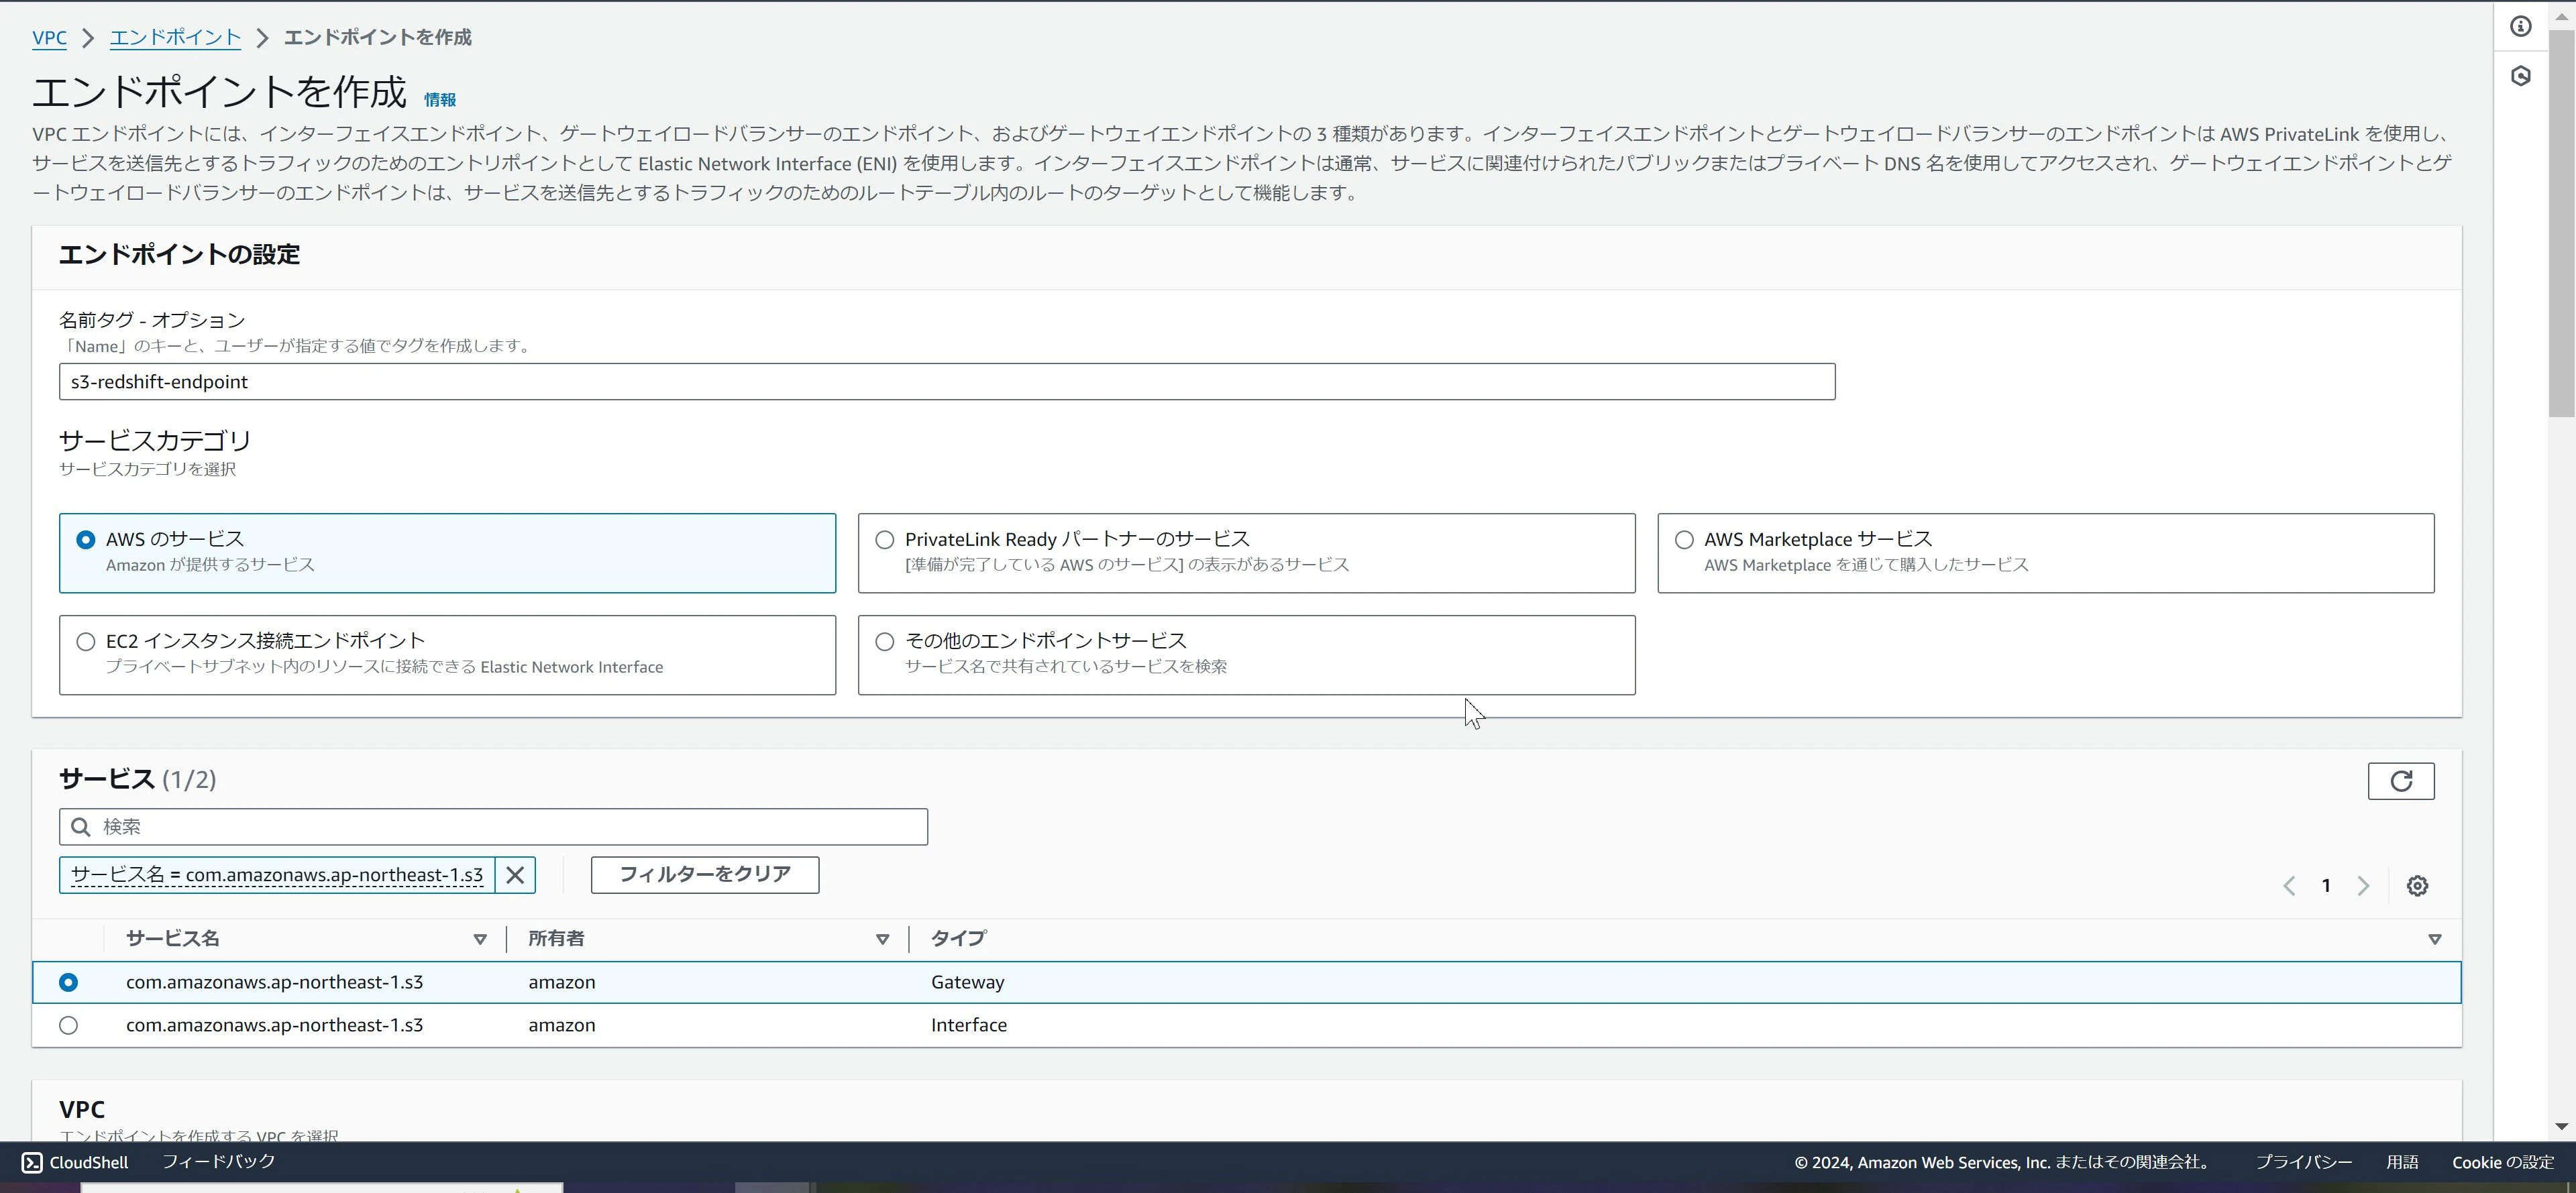Click the page vertical scrollbar thumb
The height and width of the screenshot is (1193, 2576).
click(x=2561, y=224)
